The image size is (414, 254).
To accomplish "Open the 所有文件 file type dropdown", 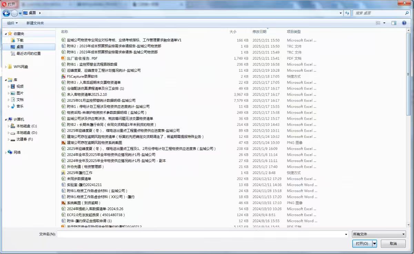I will pyautogui.click(x=378, y=234).
